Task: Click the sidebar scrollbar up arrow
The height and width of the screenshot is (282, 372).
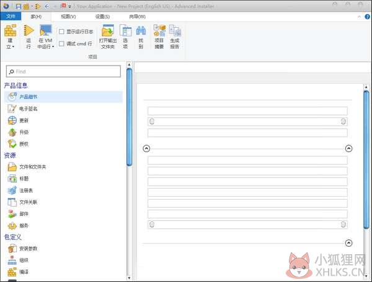Action: [129, 64]
